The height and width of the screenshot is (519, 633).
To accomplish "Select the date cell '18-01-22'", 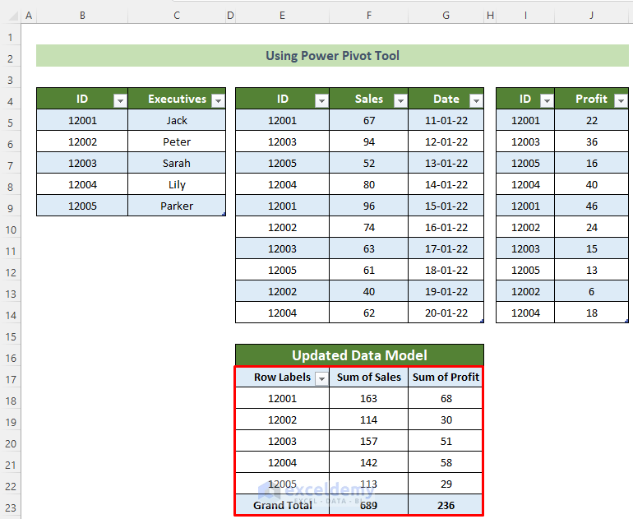I will point(446,271).
